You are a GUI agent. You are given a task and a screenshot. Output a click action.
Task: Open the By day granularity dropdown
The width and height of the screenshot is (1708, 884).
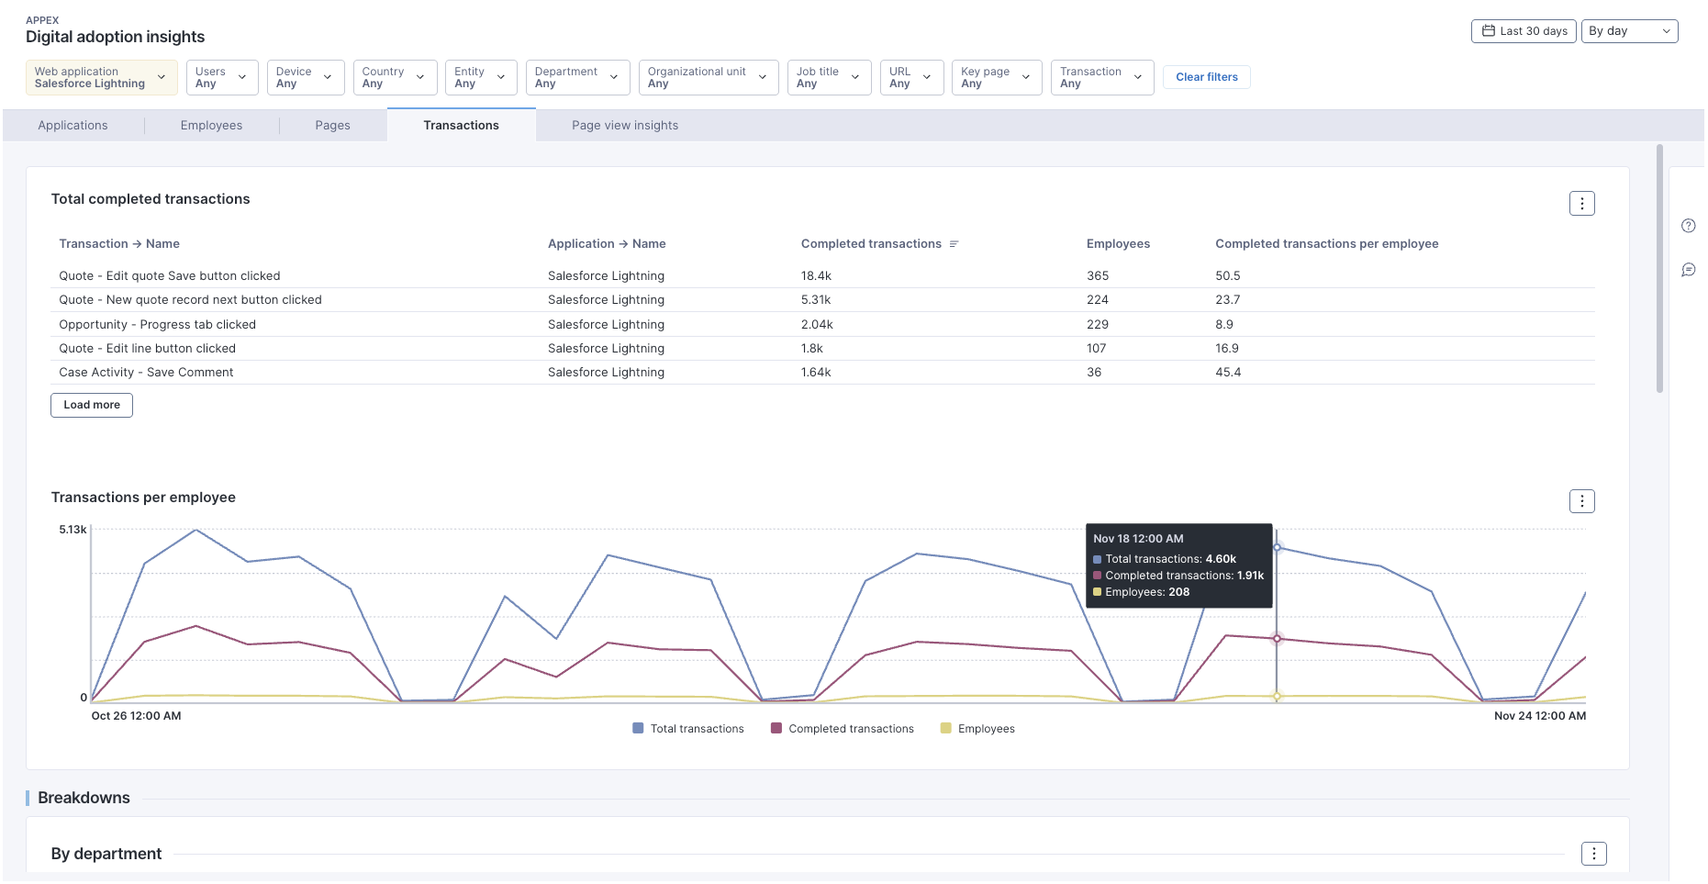click(x=1629, y=31)
